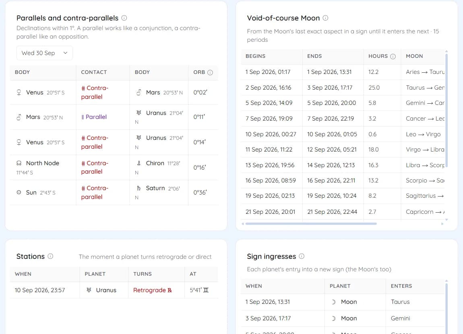This screenshot has width=463, height=334.
Task: Select the Mars Parallel Uranus row
Action: coord(114,117)
